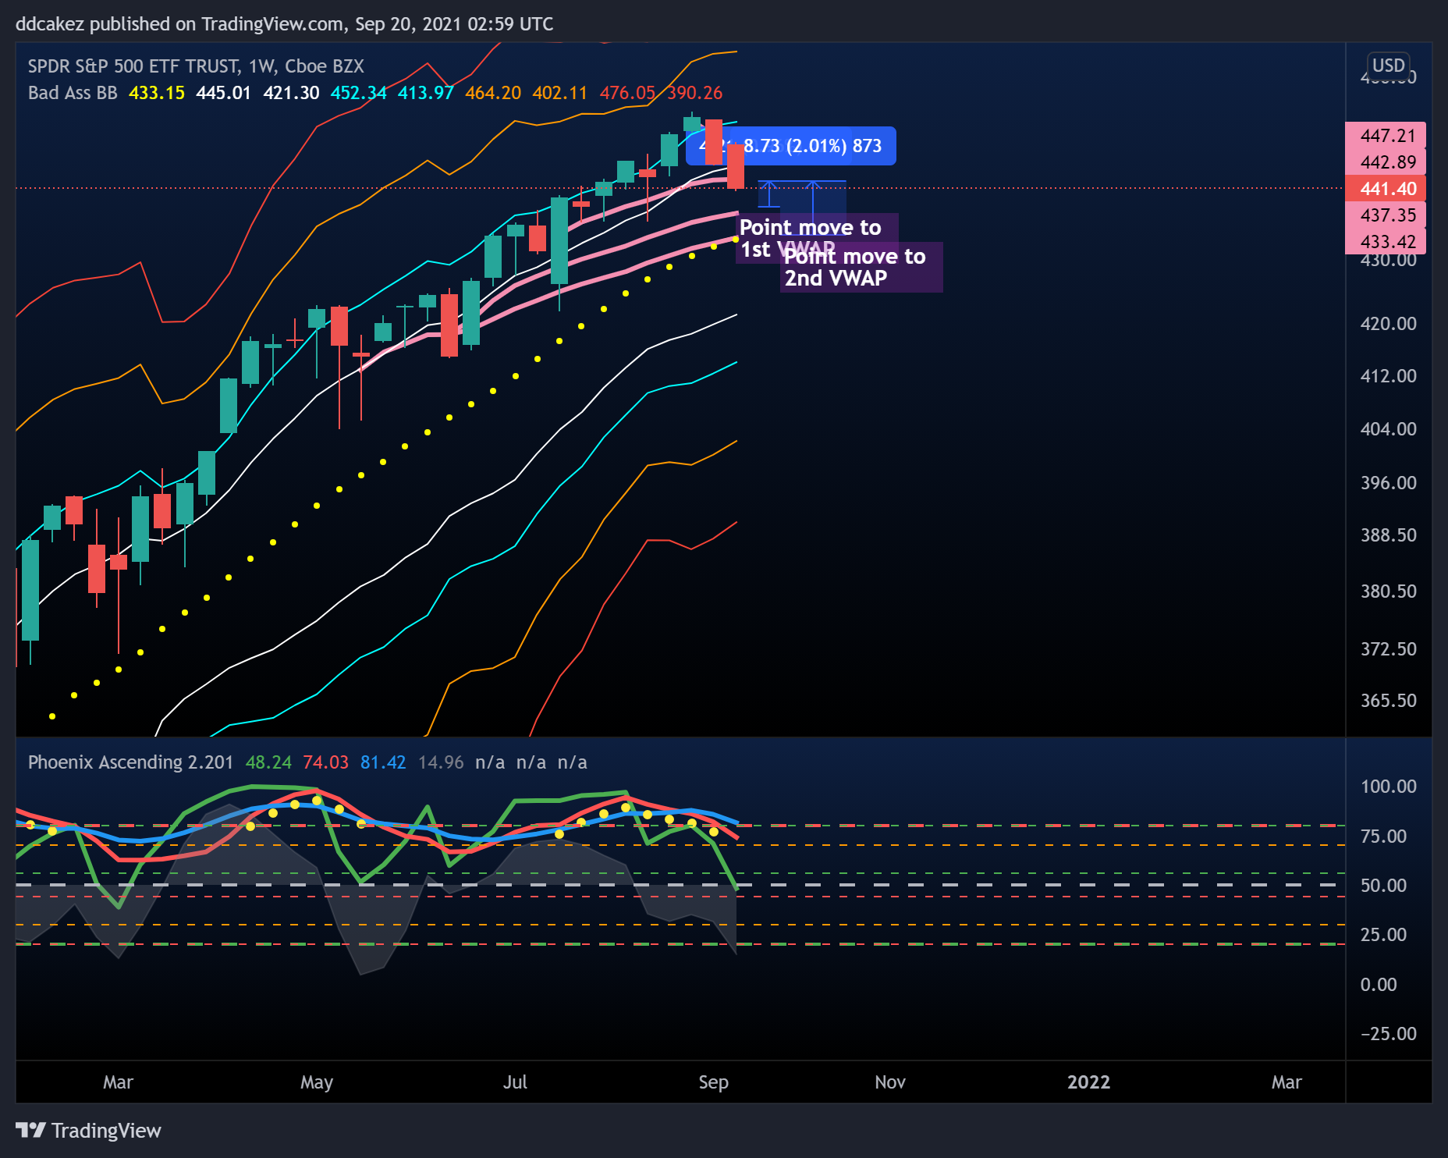
Task: Select the 'Point move to 2nd VWAP' annotation
Action: point(861,268)
